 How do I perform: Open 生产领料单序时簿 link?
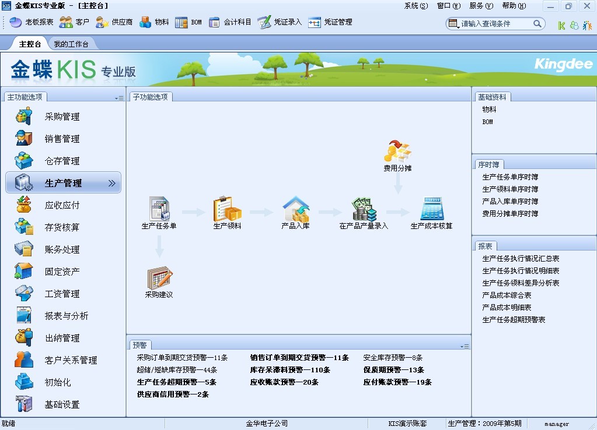pos(510,189)
